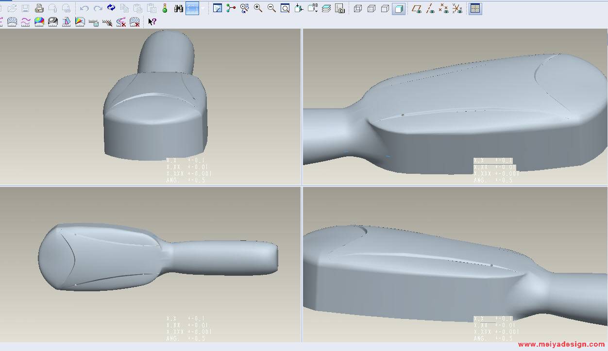This screenshot has height=351, width=608.
Task: Hide all saved analyses
Action: 107,22
